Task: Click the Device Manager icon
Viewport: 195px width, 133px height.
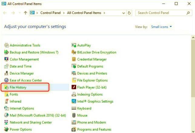Action: (x=6, y=73)
